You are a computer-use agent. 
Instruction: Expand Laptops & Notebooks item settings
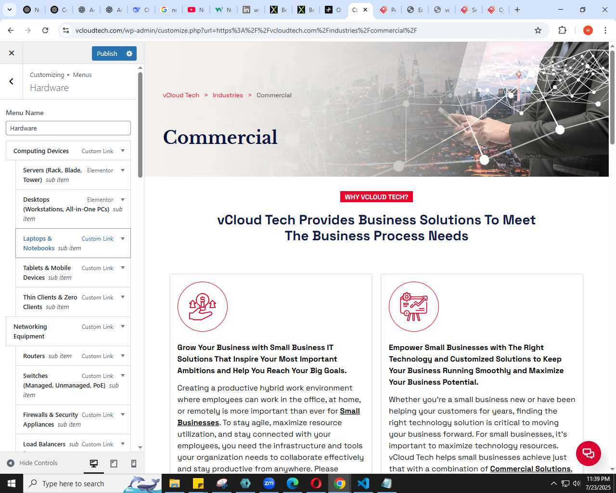(123, 238)
